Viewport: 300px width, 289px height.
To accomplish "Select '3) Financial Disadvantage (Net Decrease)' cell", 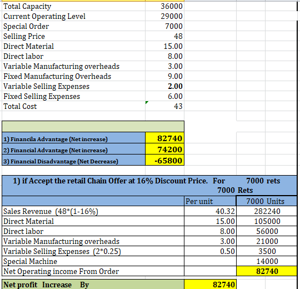I will point(73,160).
